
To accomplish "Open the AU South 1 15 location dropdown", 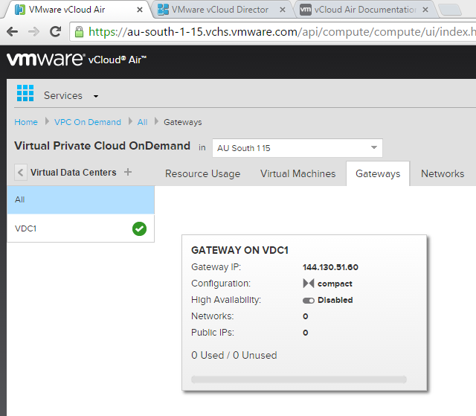I will 297,148.
